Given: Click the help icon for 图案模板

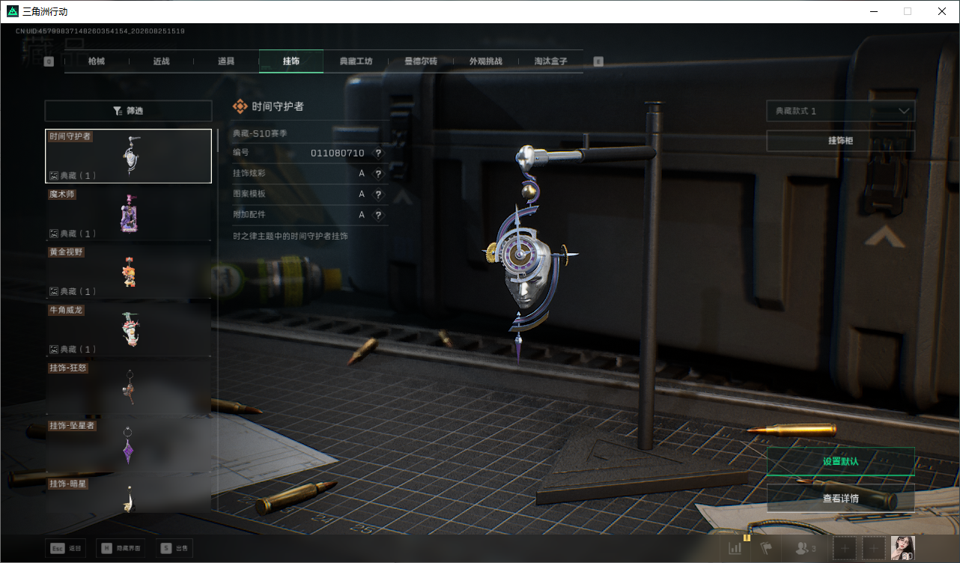Looking at the screenshot, I should pyautogui.click(x=378, y=195).
